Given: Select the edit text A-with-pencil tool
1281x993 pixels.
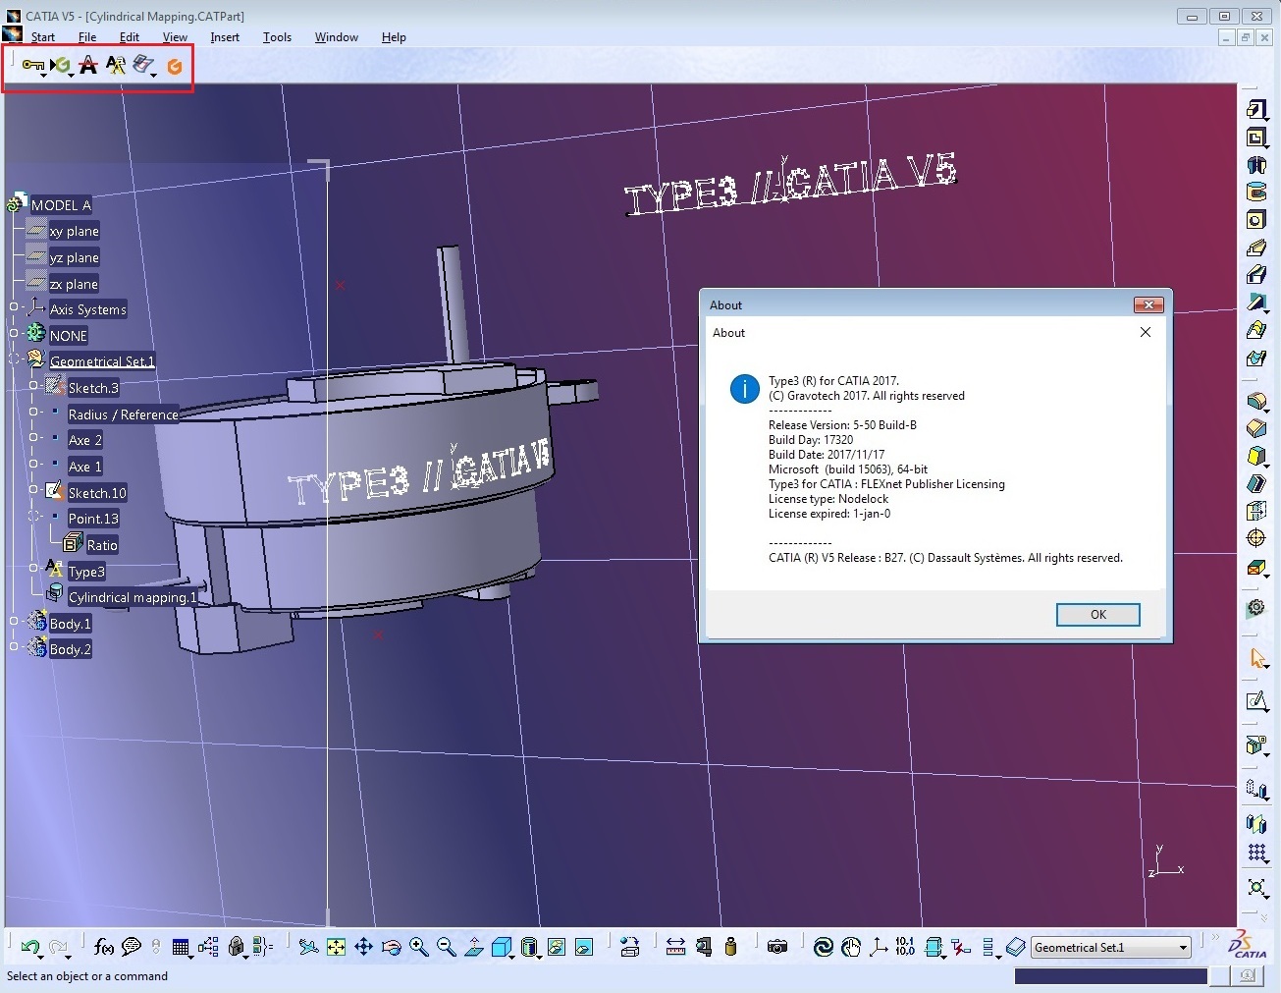Looking at the screenshot, I should 116,66.
